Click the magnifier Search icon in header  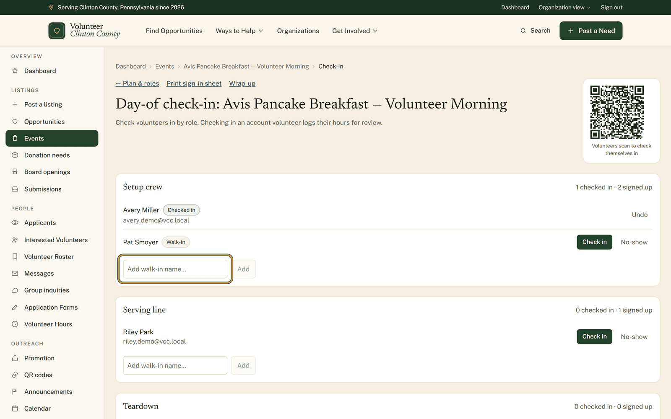tap(523, 31)
